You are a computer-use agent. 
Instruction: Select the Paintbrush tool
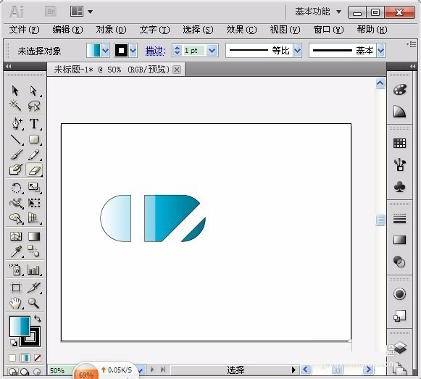pos(16,154)
